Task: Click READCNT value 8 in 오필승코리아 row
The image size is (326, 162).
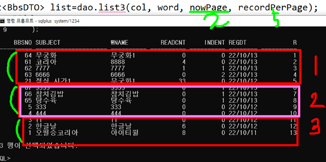Action: 183,132
